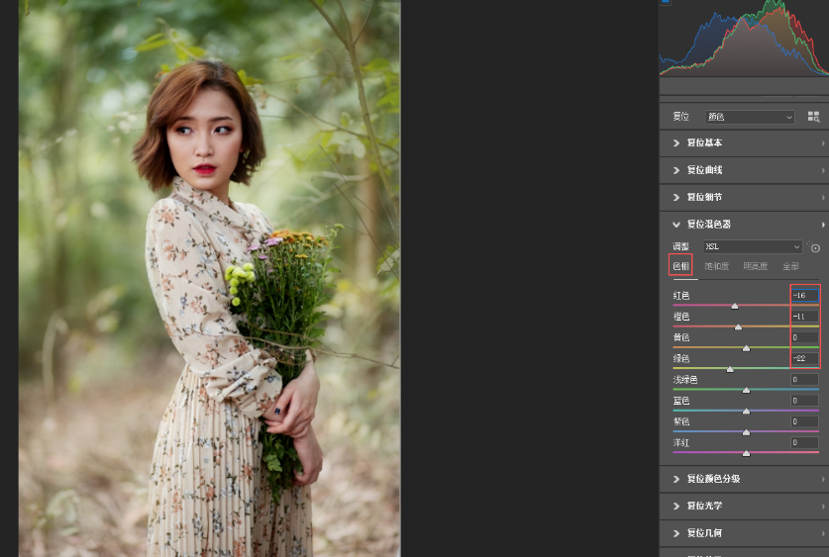Focus the 蓝色 value field
This screenshot has height=557, width=829.
[804, 401]
